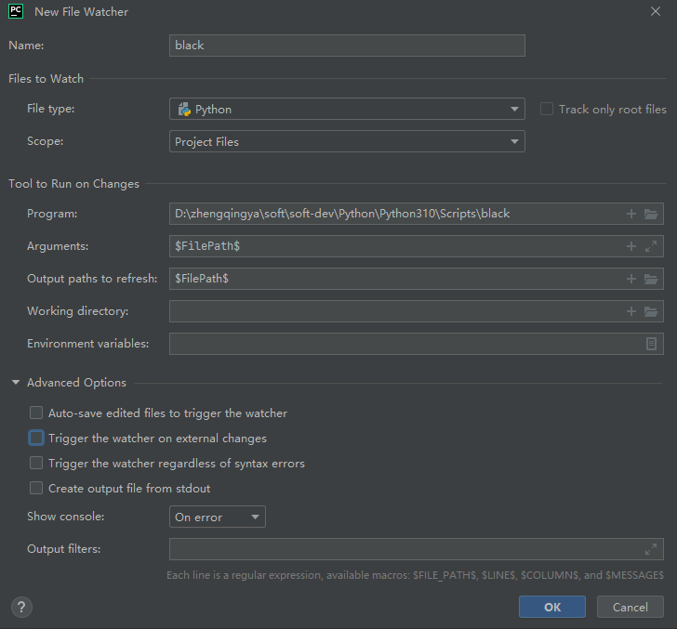Open help with question mark button
Viewport: 677px width, 629px height.
pyautogui.click(x=21, y=608)
